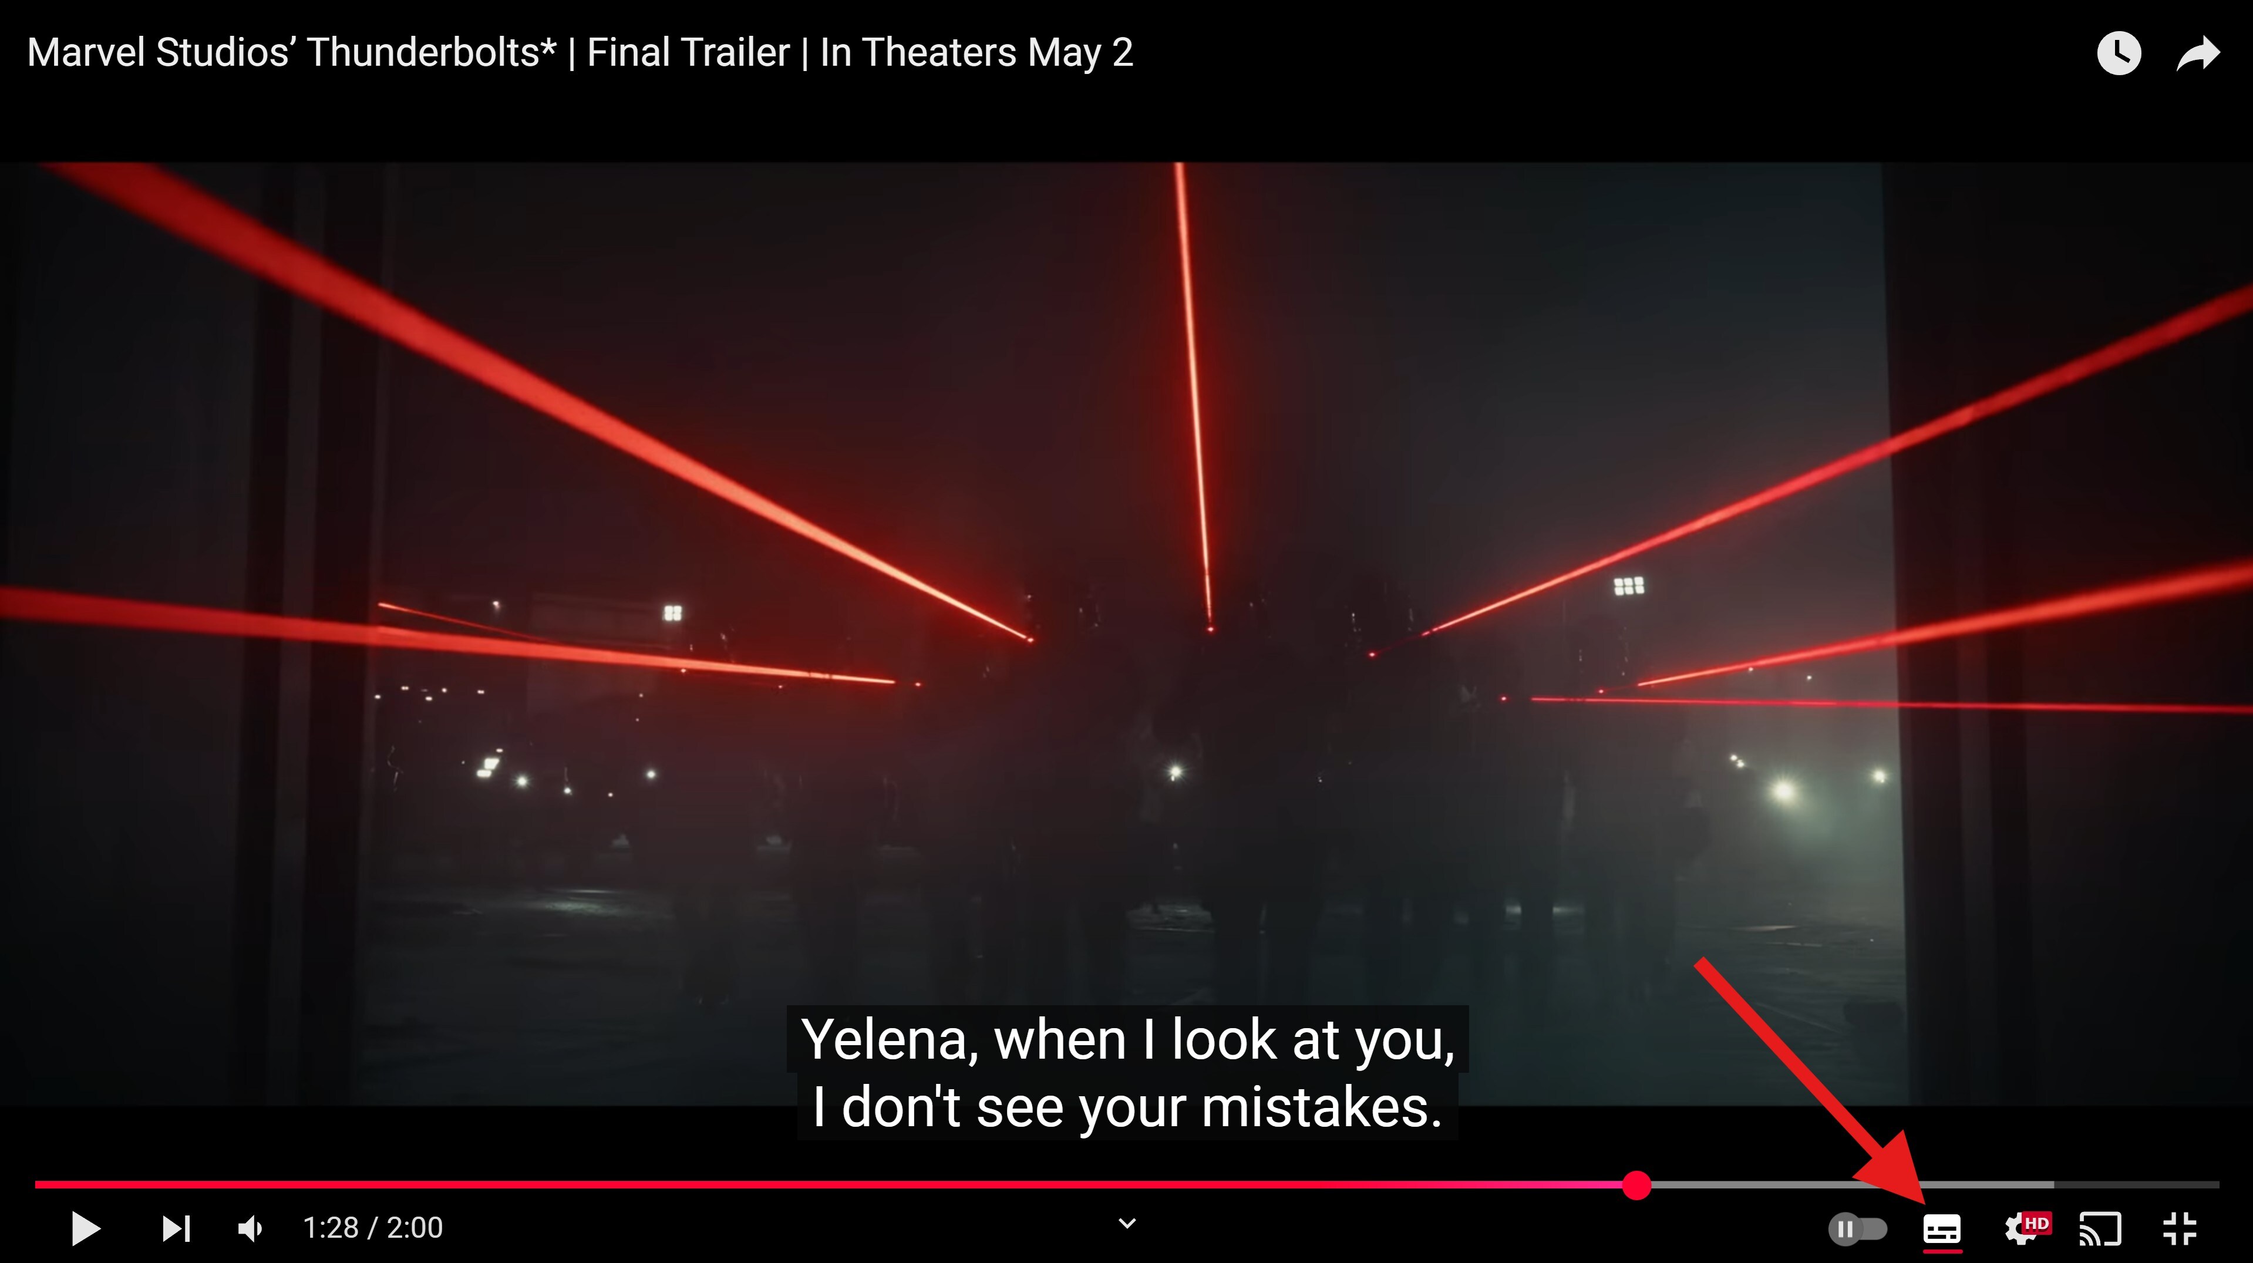Turn off subtitles with the captions button
2253x1263 pixels.
[1942, 1229]
